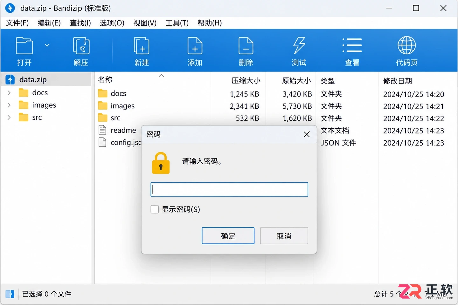This screenshot has width=458, height=305.
Task: Enable the Show password (显示密码) checkbox
Action: point(155,209)
